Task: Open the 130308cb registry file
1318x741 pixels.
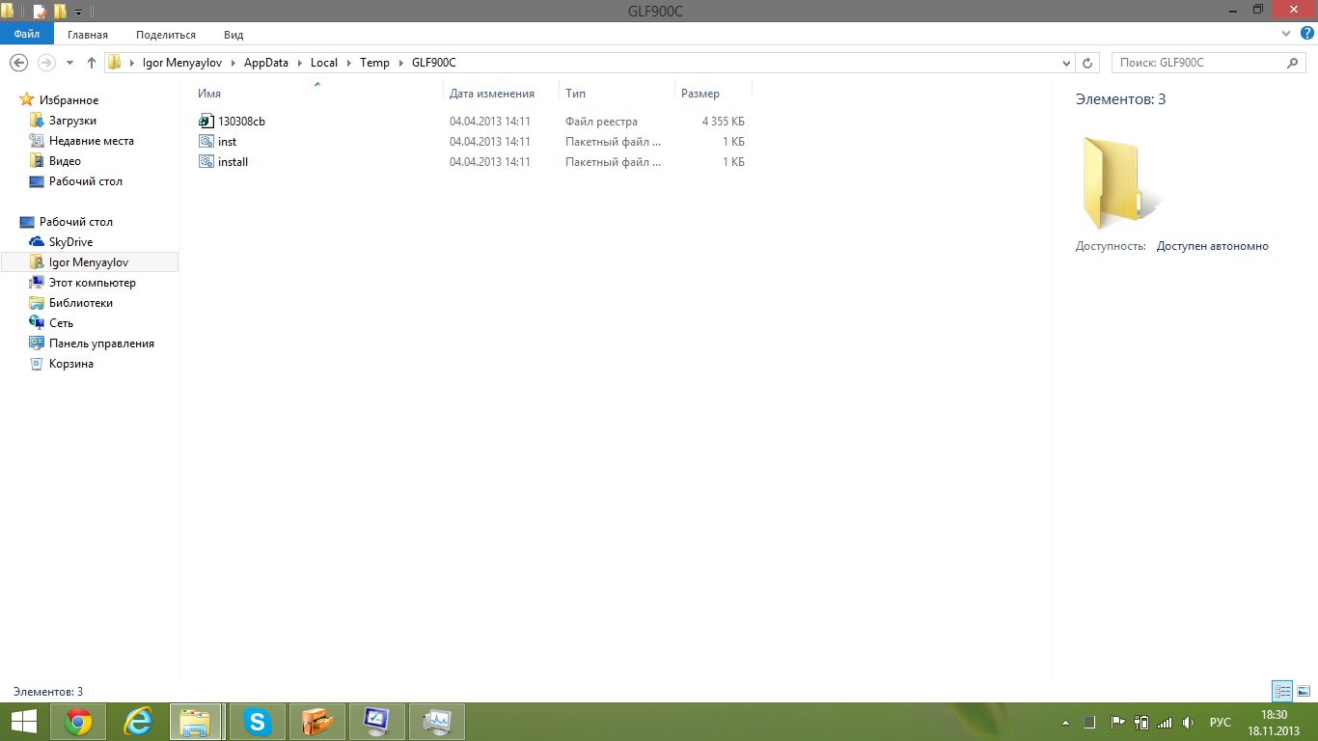Action: [241, 122]
